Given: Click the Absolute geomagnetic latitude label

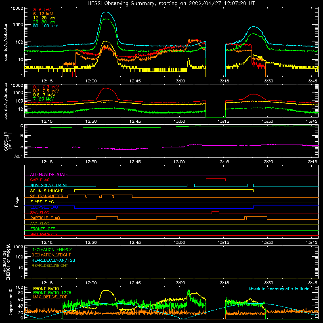Looking at the screenshot, I should coord(279,289).
